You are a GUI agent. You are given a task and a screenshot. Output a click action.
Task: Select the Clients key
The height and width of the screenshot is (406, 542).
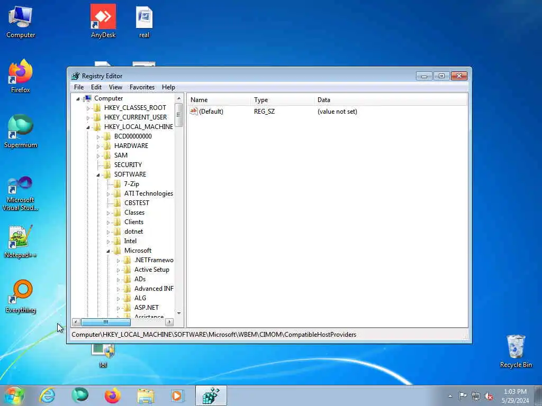click(134, 222)
